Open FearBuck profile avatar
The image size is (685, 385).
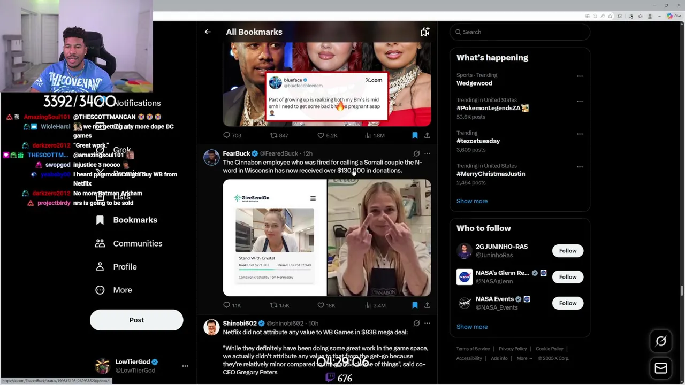pyautogui.click(x=211, y=158)
